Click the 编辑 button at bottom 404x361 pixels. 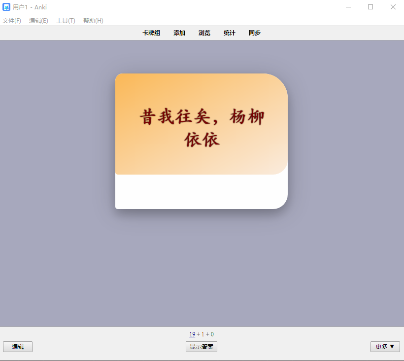coord(18,347)
